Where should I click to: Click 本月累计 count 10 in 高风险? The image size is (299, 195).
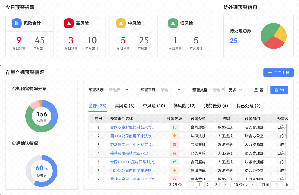click(x=92, y=40)
